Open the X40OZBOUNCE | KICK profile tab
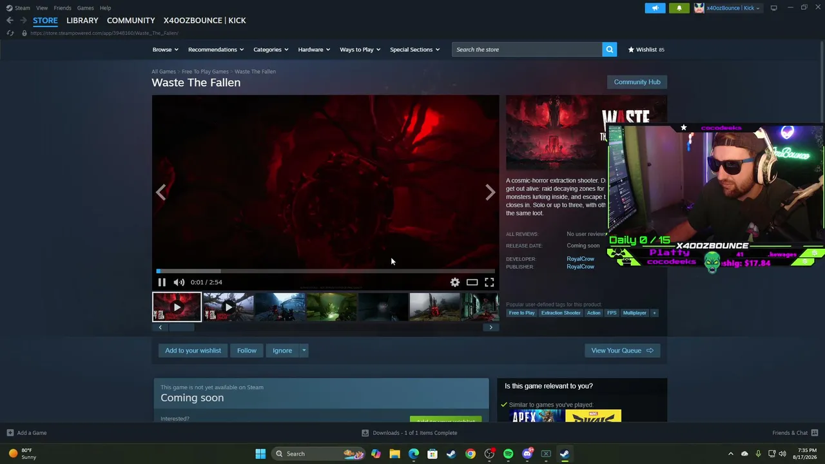This screenshot has height=464, width=825. (x=205, y=21)
